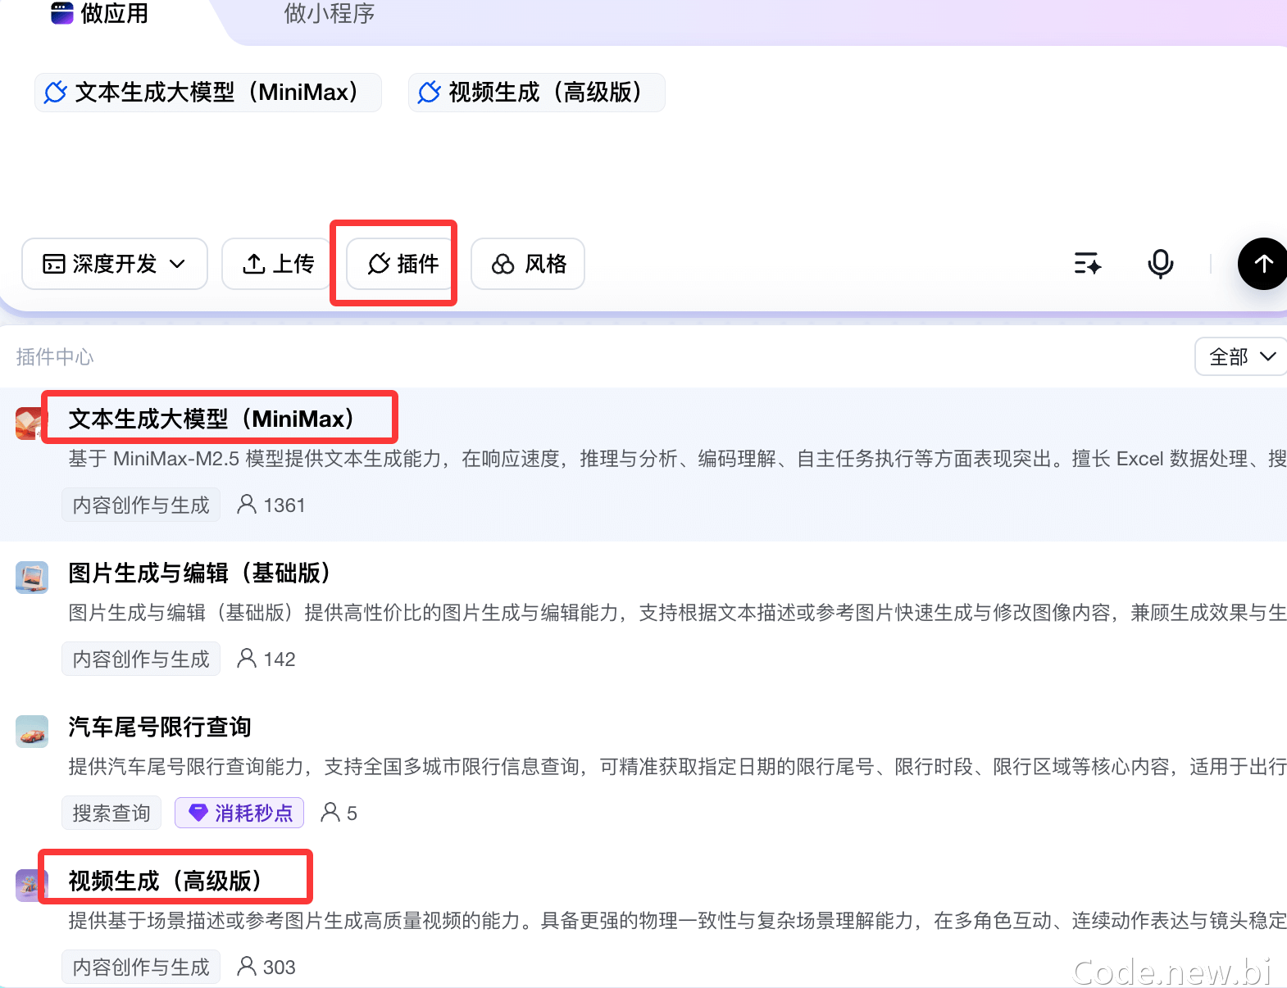Image resolution: width=1287 pixels, height=988 pixels.
Task: Click the 视频生成 plugin thumbnail icon
Action: (x=32, y=886)
